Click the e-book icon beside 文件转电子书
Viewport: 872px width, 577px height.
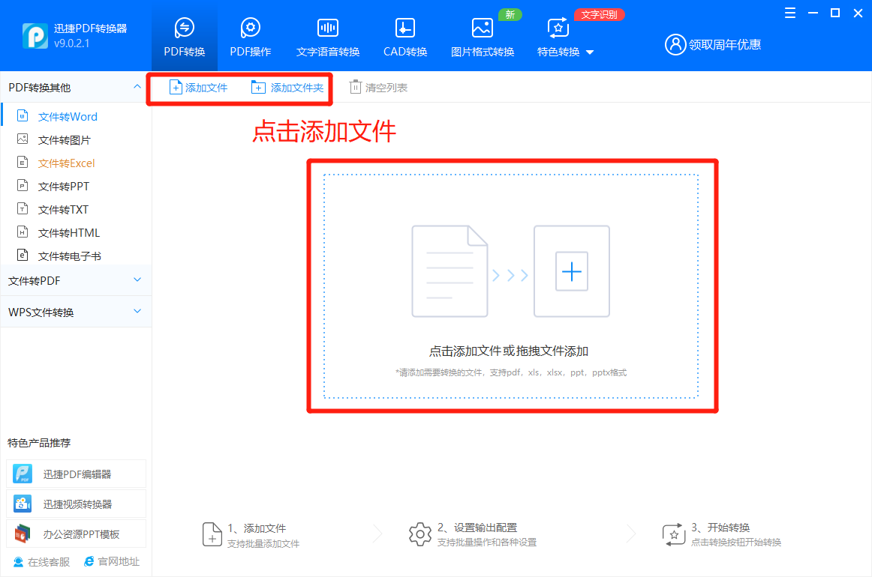23,256
